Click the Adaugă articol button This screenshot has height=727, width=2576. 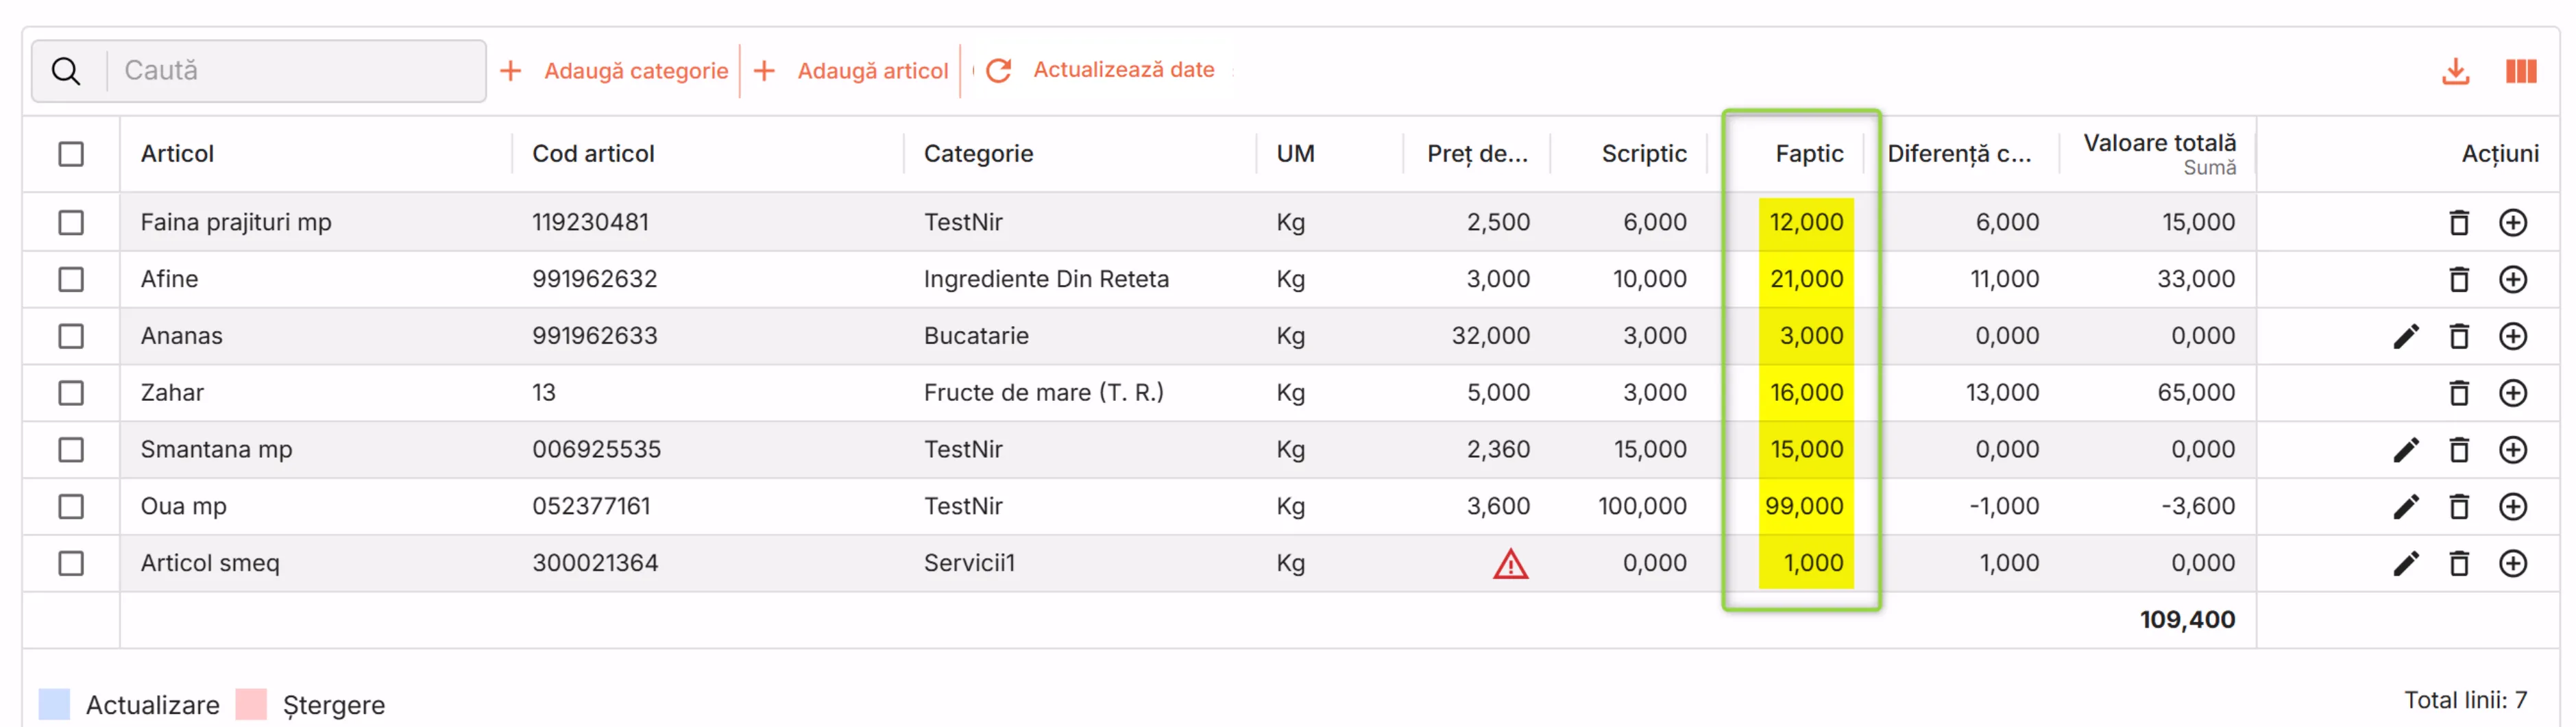851,71
